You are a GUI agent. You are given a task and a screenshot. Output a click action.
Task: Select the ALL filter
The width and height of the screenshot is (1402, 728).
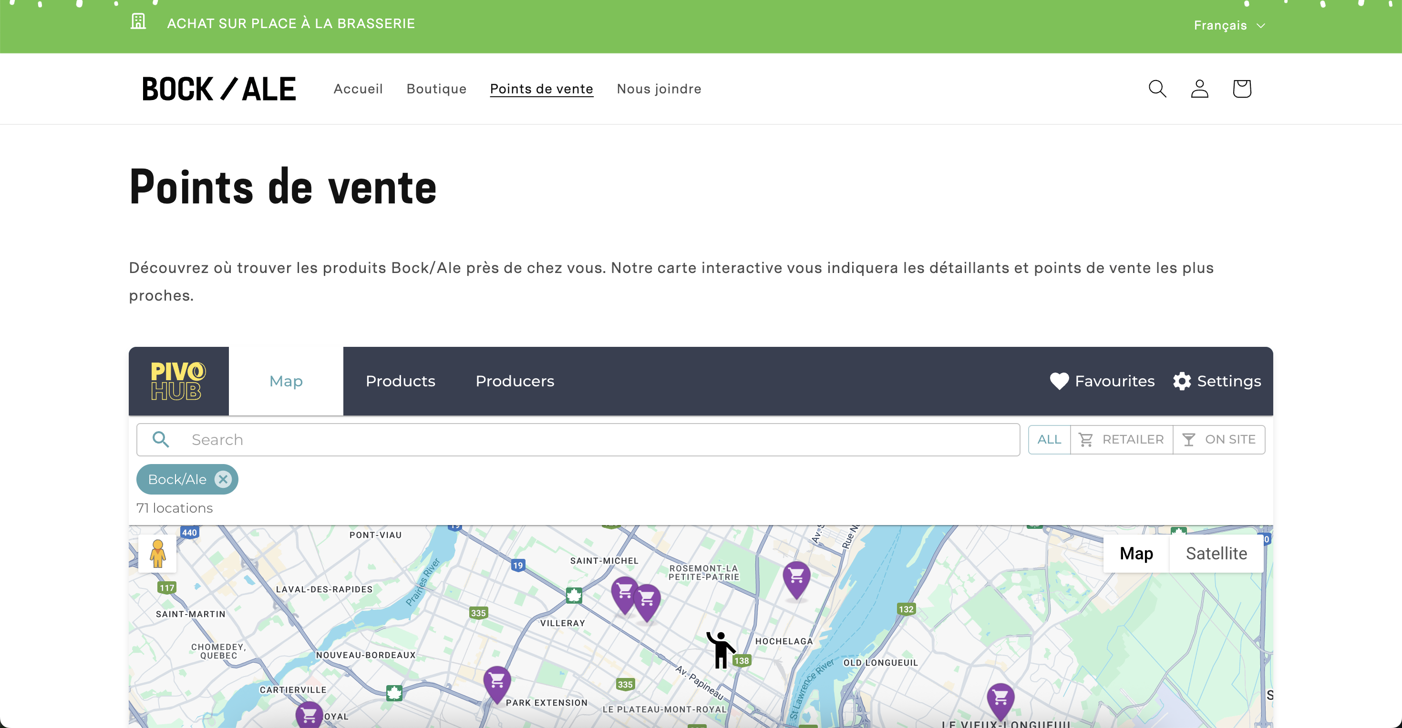coord(1049,439)
